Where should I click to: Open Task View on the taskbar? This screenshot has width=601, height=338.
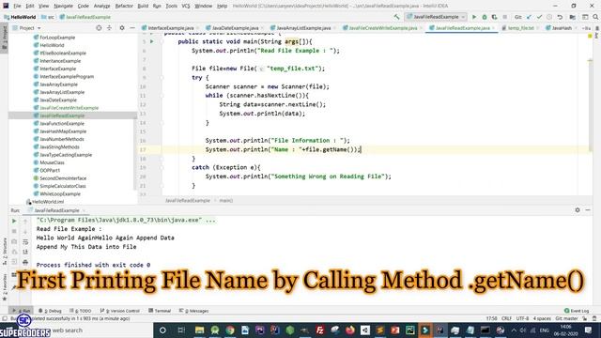pyautogui.click(x=181, y=330)
